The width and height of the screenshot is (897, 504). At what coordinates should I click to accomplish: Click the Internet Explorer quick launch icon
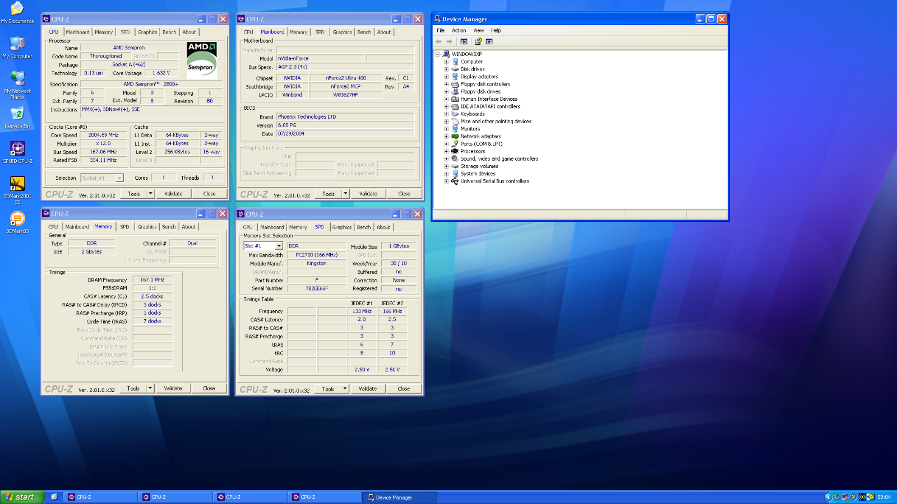click(54, 497)
